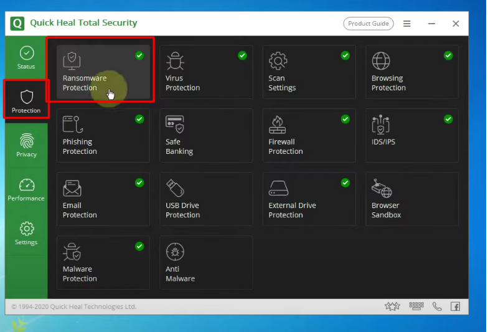
Task: Toggle IDS/IPS green check status
Action: coord(448,119)
